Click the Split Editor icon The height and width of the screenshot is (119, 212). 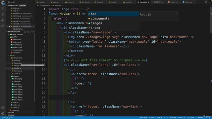tap(206, 2)
